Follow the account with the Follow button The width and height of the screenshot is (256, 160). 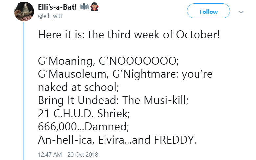(208, 12)
